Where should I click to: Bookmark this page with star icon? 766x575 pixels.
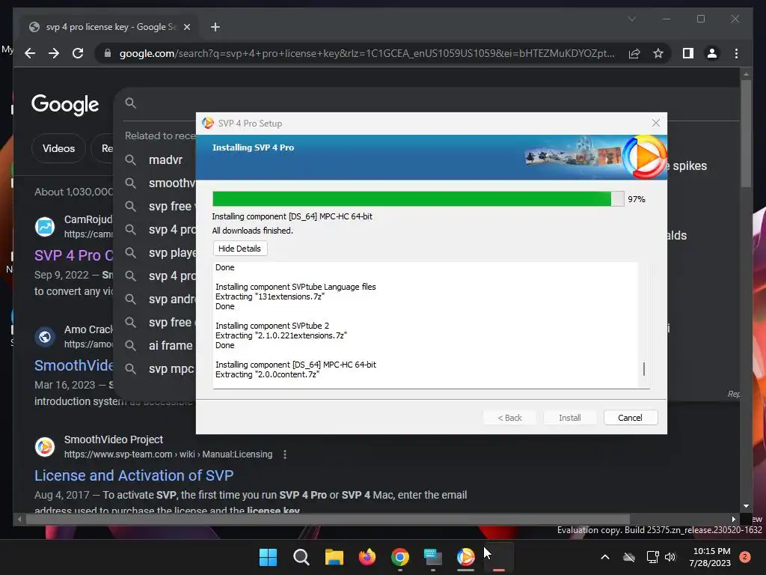pos(658,53)
